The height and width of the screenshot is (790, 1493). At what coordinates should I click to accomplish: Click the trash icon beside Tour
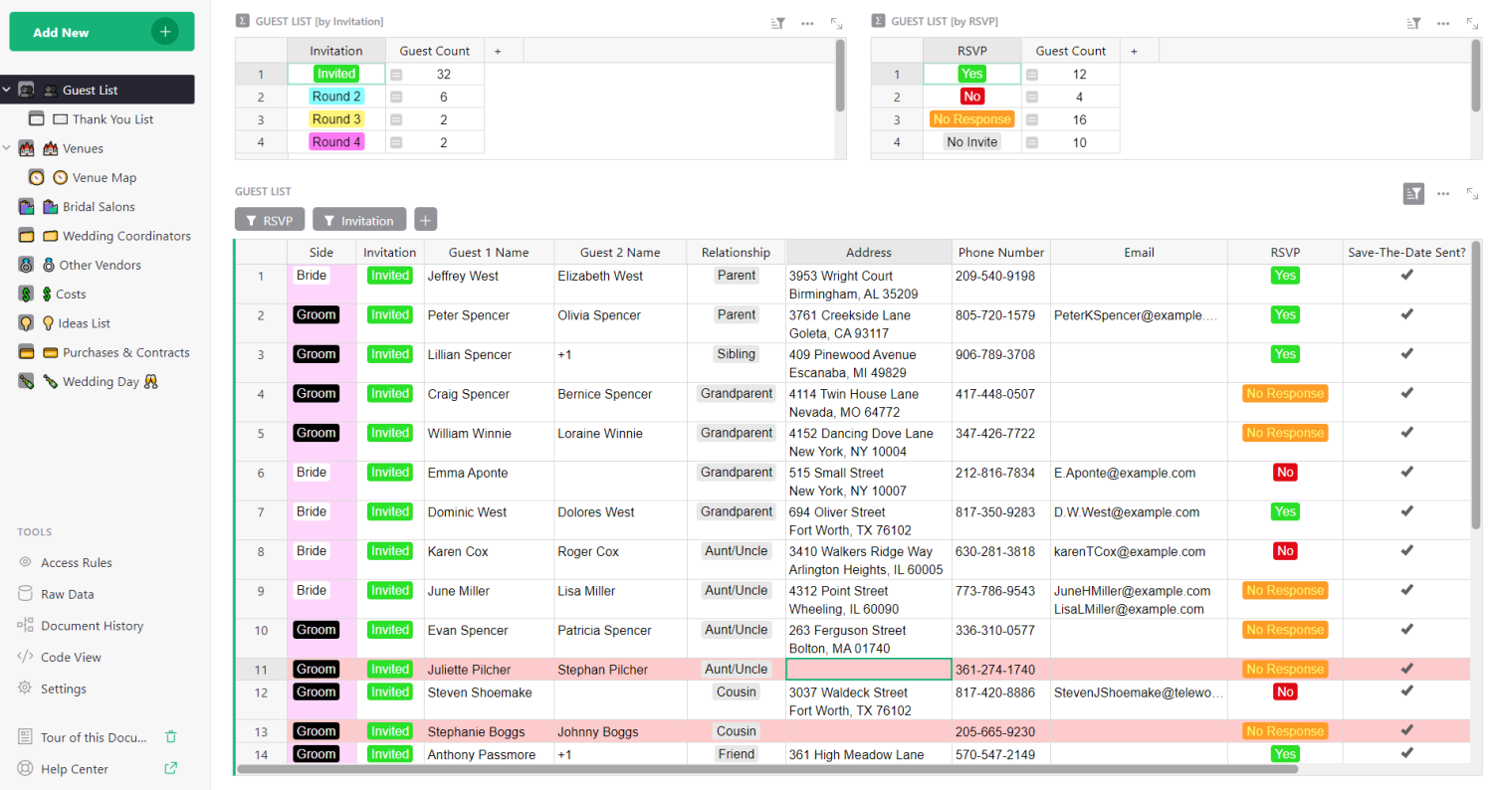170,737
